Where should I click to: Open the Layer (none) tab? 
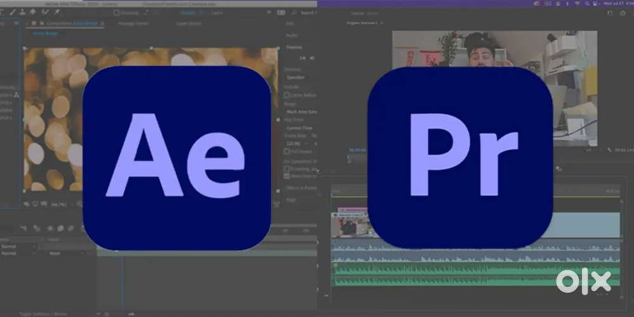click(188, 23)
